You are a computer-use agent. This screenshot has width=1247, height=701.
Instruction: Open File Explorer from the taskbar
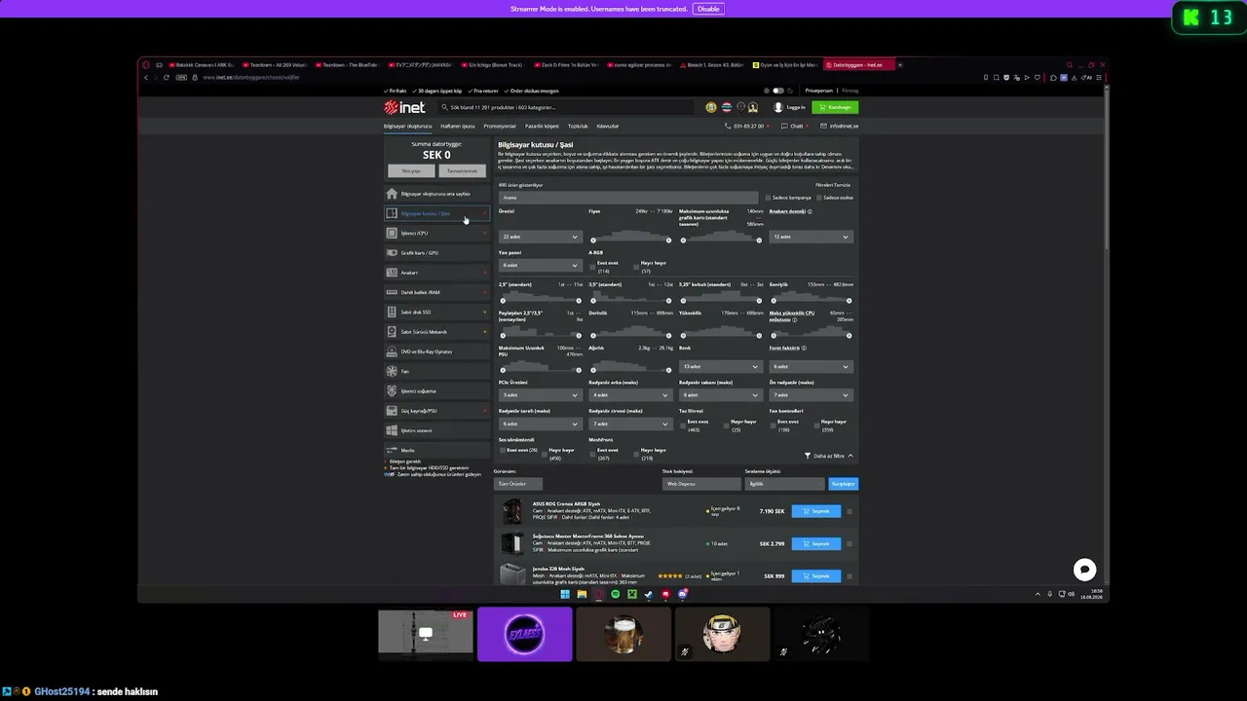[x=582, y=595]
